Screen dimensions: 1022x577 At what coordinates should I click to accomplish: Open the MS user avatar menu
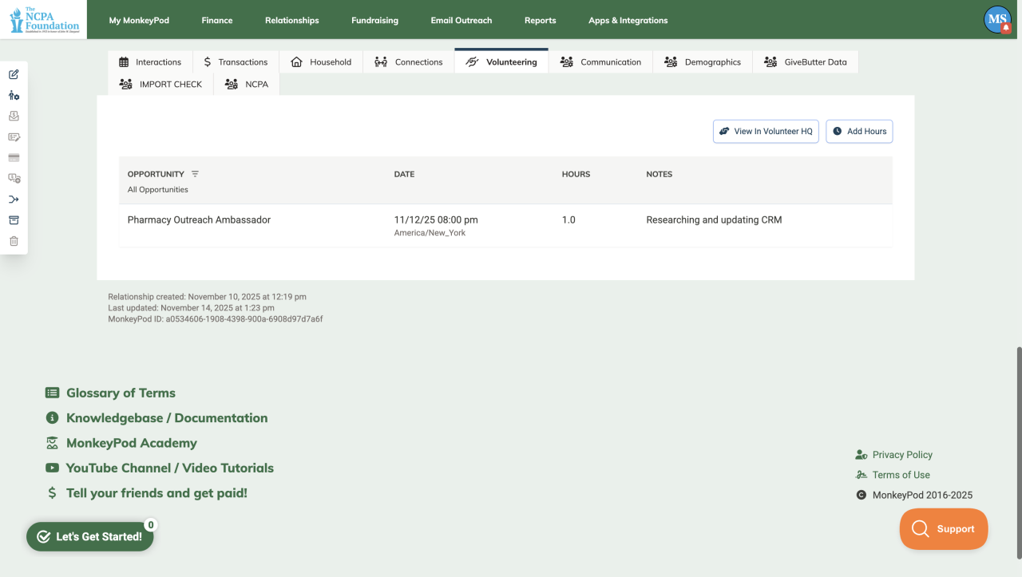point(998,19)
